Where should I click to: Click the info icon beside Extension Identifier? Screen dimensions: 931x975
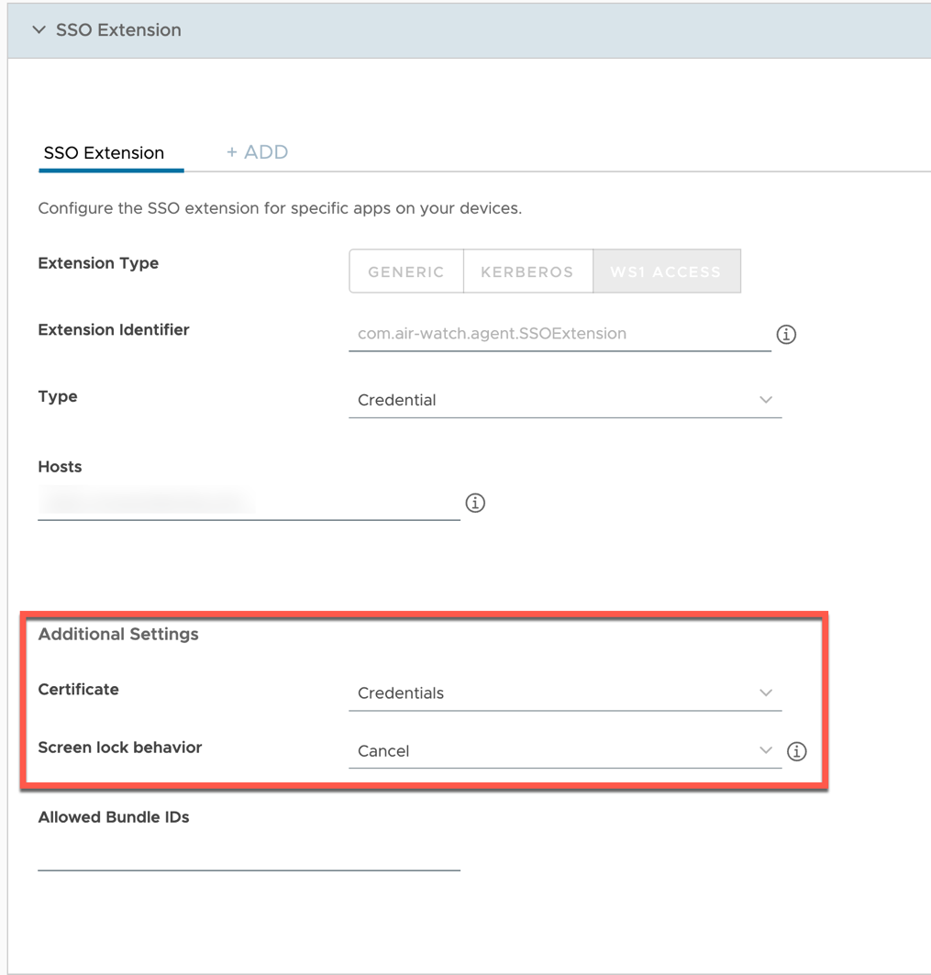click(x=786, y=335)
